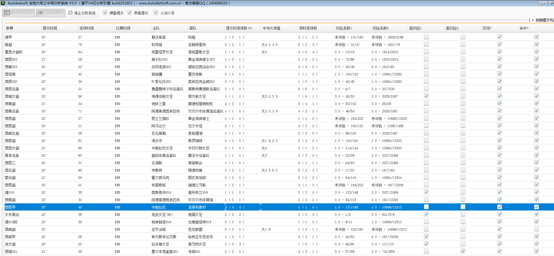
Task: Check 命中? box in the 圣乔治城 row
Action: [x=536, y=229]
